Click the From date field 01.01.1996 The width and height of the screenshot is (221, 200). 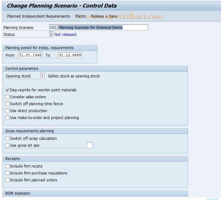[30, 55]
